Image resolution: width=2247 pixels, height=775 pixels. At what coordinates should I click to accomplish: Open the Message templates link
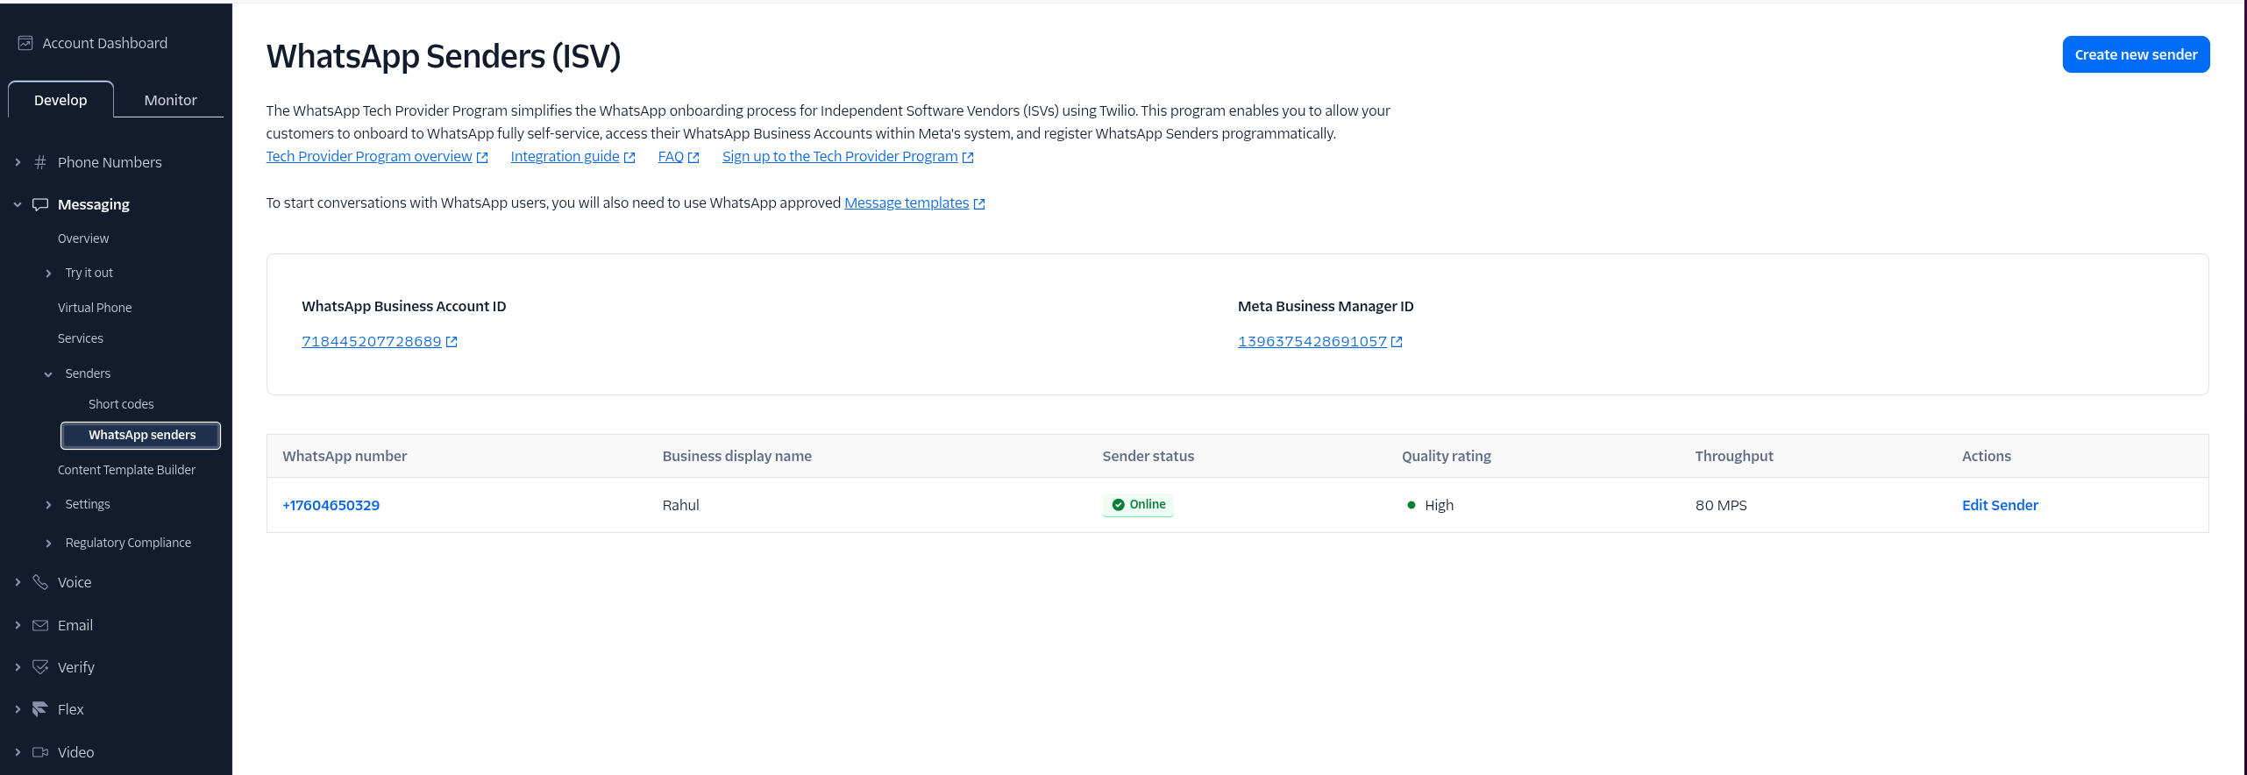coord(907,203)
